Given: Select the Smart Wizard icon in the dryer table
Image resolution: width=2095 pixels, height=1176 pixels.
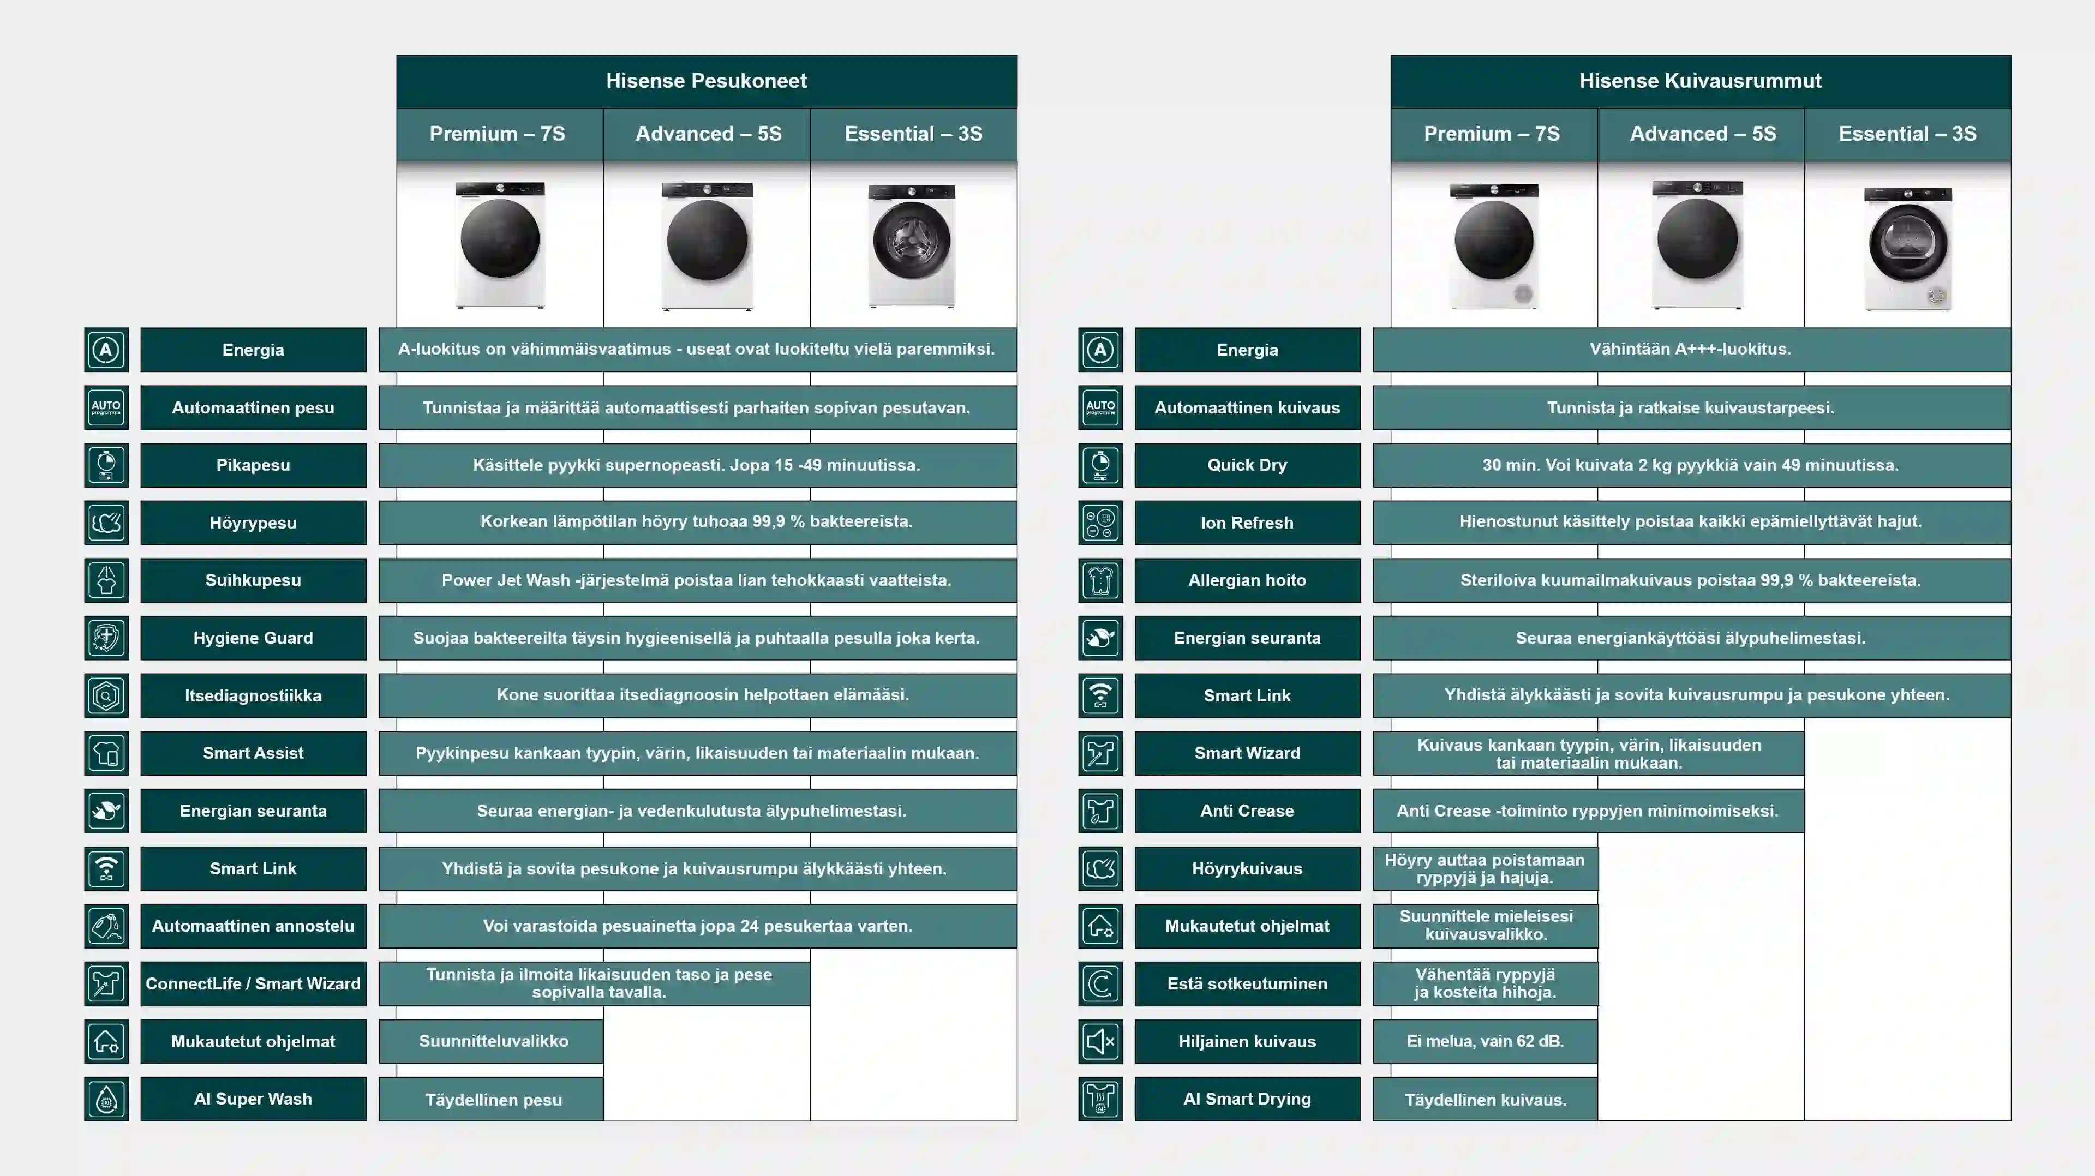Looking at the screenshot, I should 1100,753.
